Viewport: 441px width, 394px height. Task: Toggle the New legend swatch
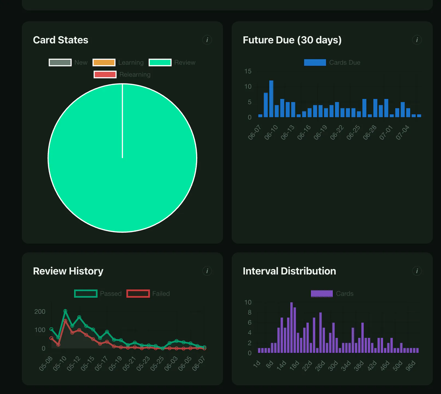pyautogui.click(x=60, y=62)
